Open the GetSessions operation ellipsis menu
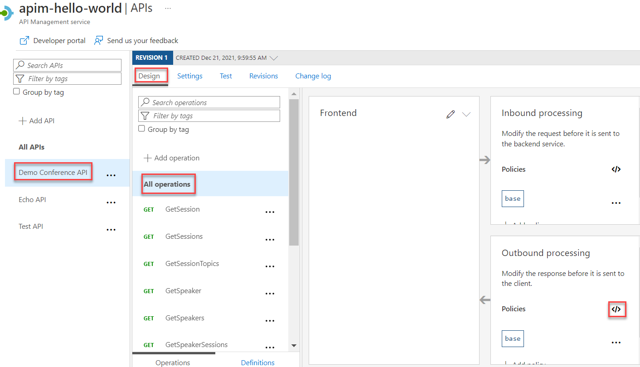Image resolution: width=640 pixels, height=367 pixels. click(270, 239)
